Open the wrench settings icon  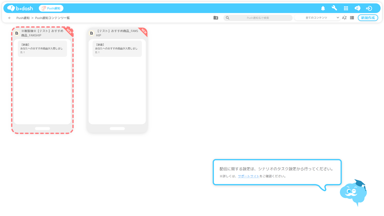tap(334, 8)
